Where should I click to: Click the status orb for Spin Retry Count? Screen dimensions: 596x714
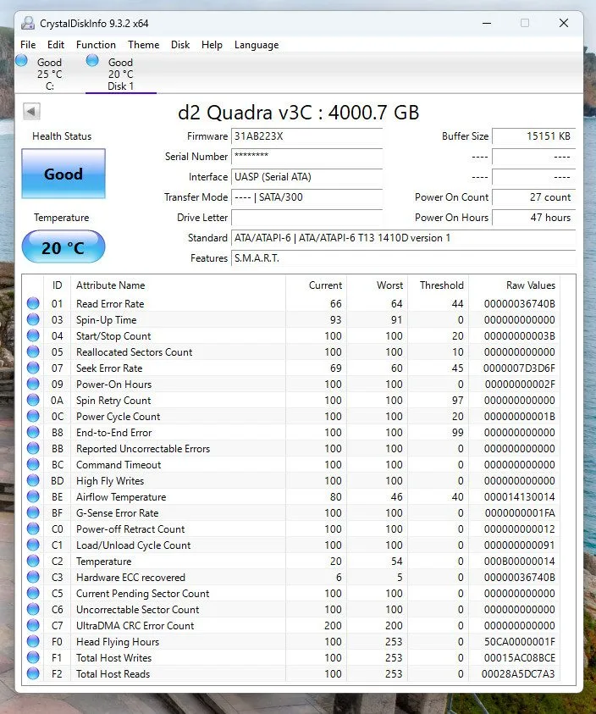click(x=33, y=400)
